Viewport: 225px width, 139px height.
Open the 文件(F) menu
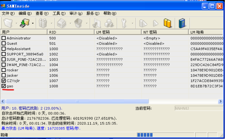8,13
